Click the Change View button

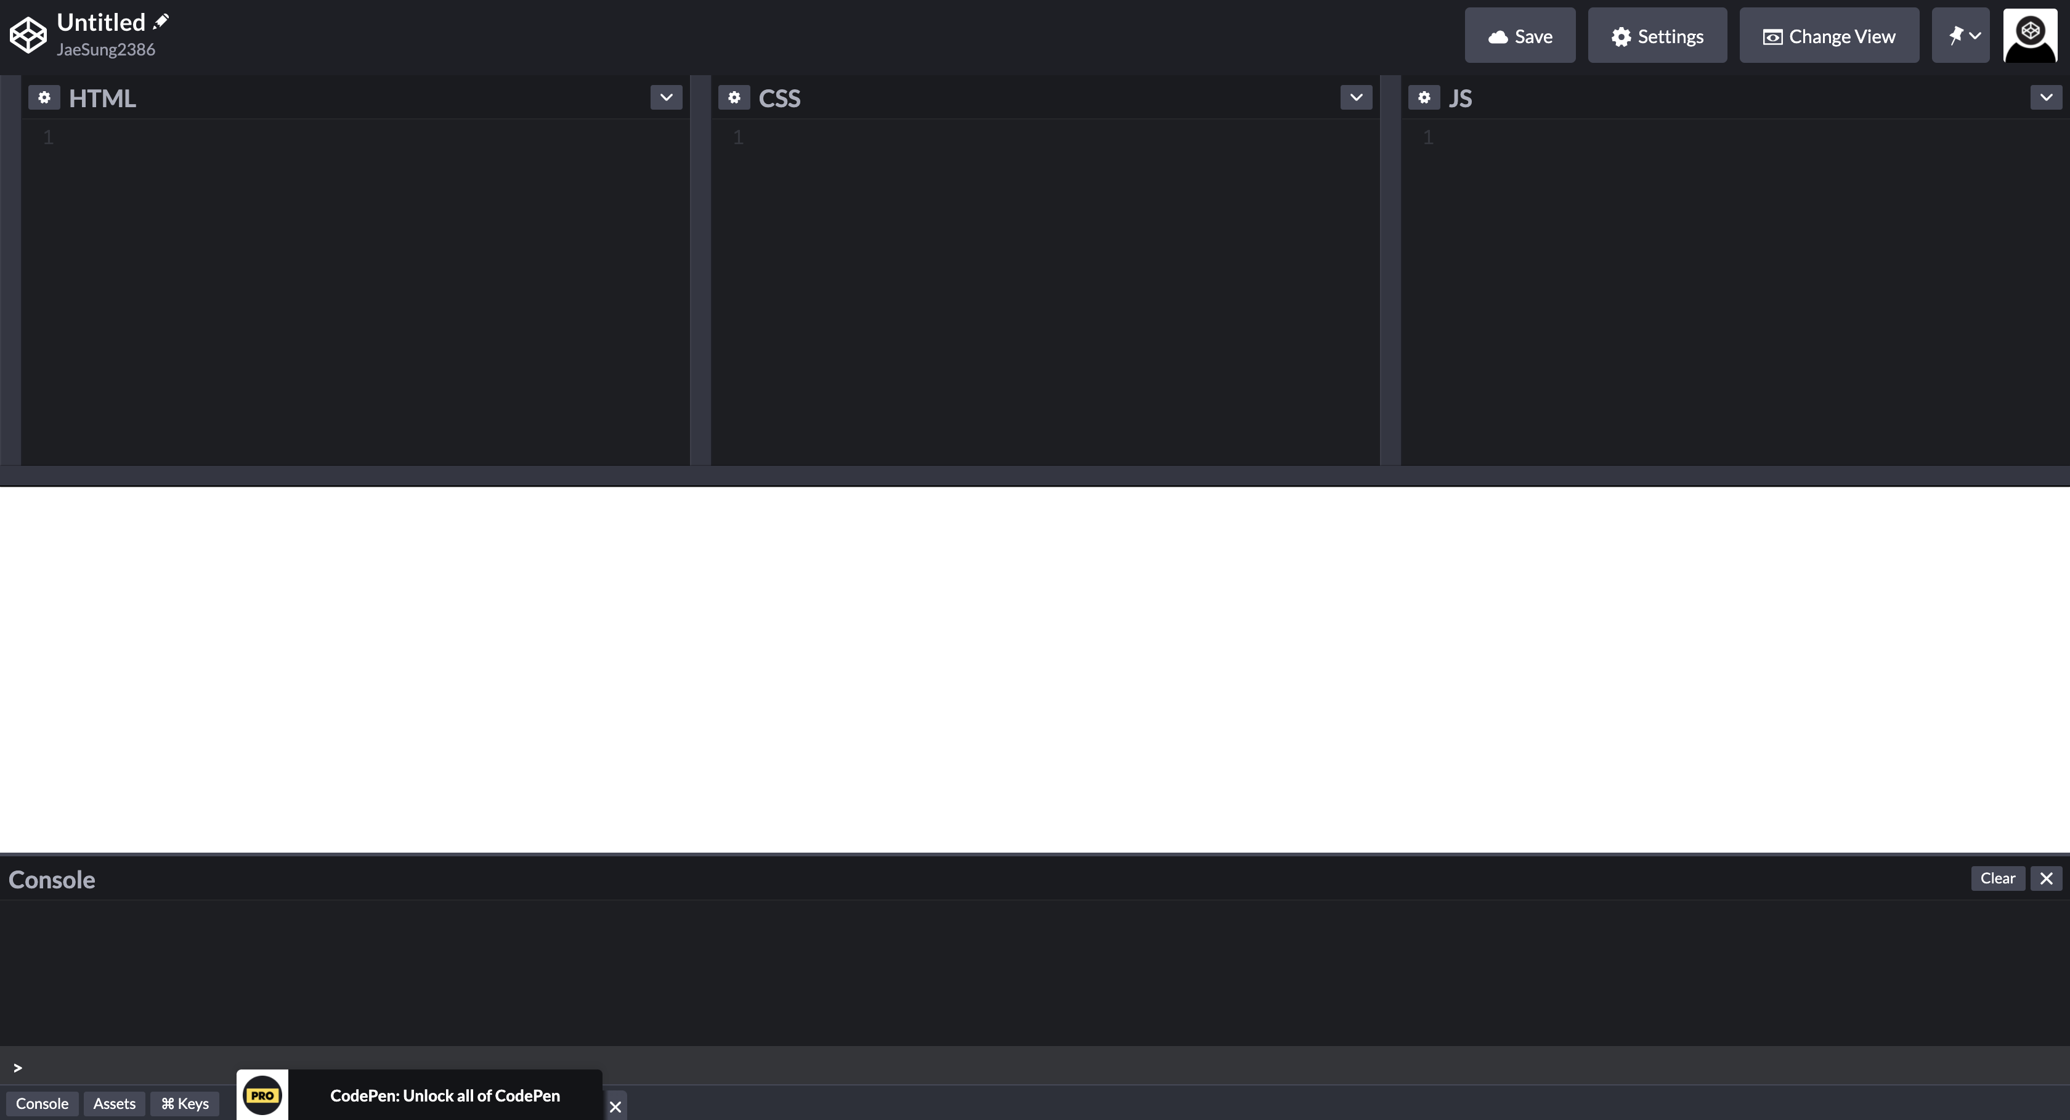[x=1829, y=35]
